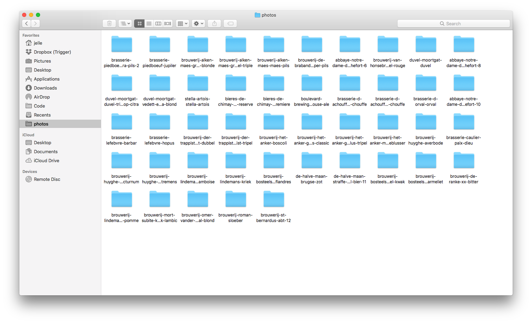The image size is (532, 323).
Task: Select brasserie-d-orval-orval folder
Action: click(426, 83)
